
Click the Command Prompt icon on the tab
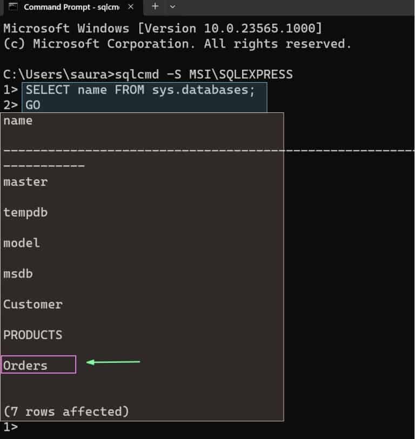[14, 7]
